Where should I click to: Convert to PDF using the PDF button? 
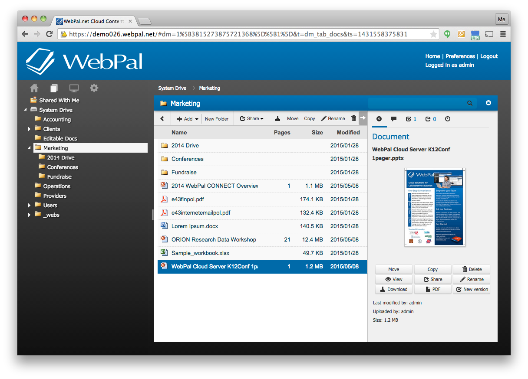point(433,289)
